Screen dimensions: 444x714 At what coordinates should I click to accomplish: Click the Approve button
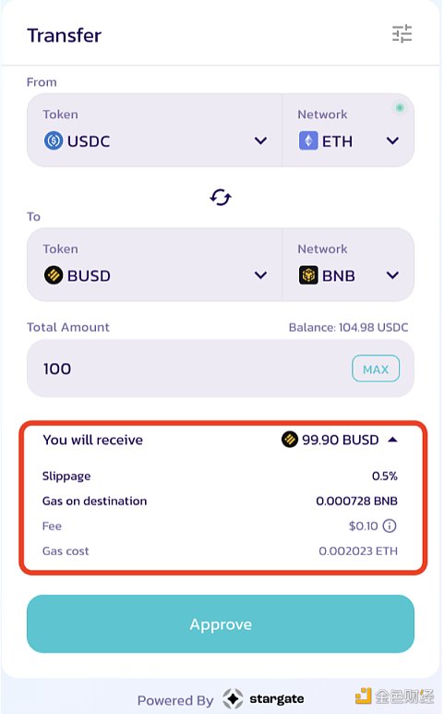[221, 623]
